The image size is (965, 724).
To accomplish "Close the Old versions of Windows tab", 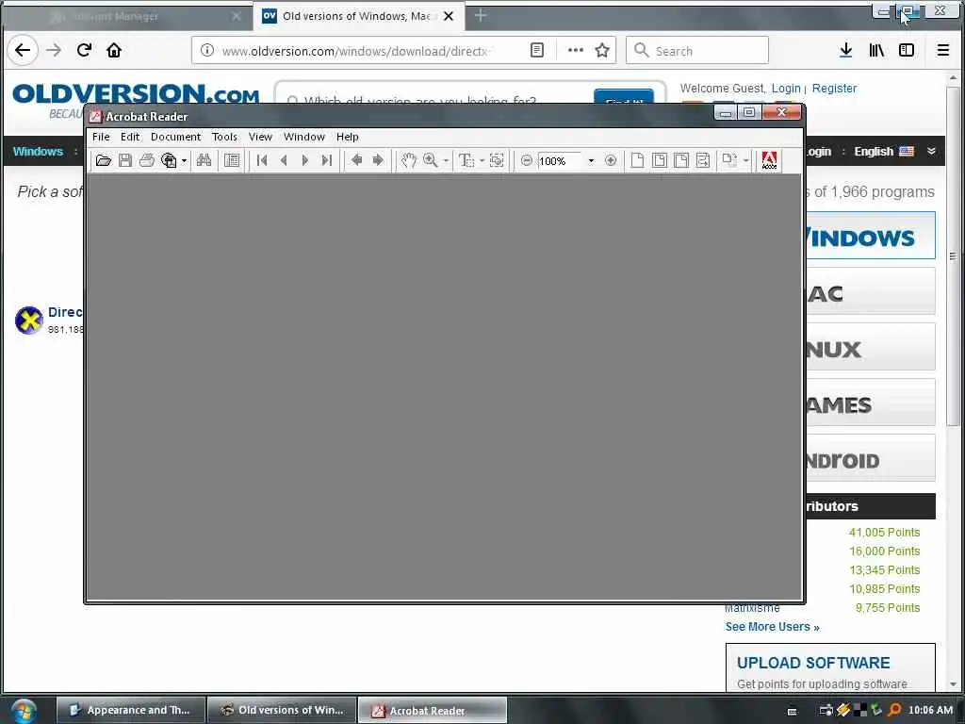I will click(x=449, y=17).
